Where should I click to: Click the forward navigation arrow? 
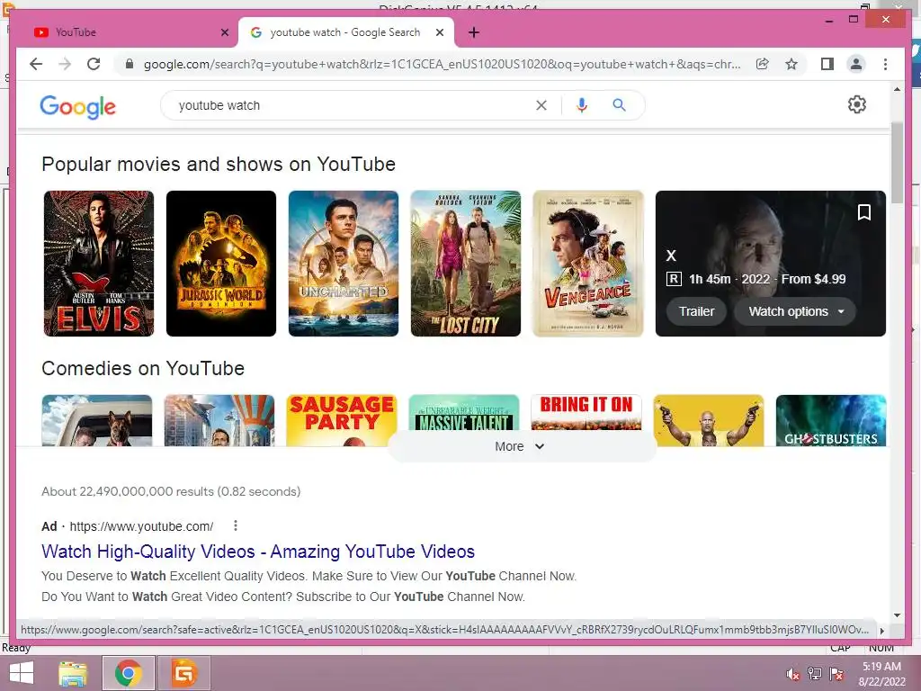tap(65, 64)
